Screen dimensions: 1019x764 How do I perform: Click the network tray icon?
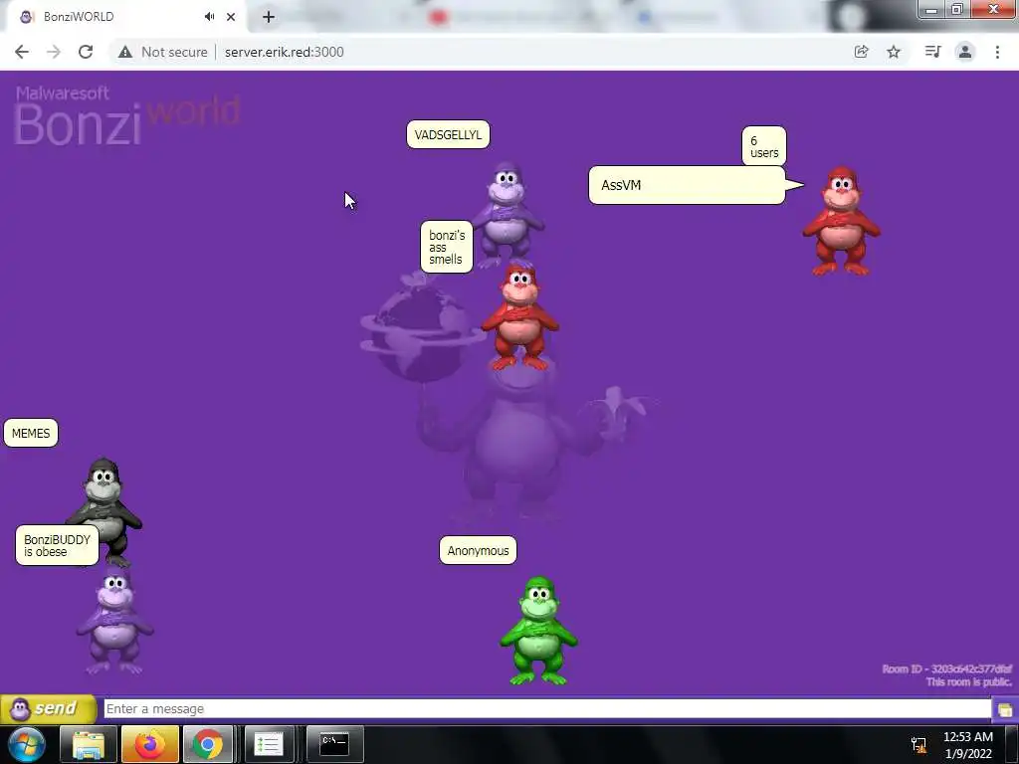pos(918,744)
